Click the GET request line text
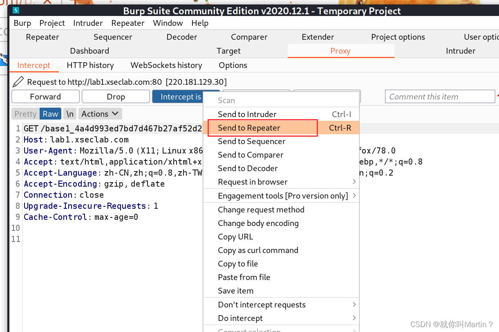This screenshot has width=499, height=332. [x=113, y=129]
